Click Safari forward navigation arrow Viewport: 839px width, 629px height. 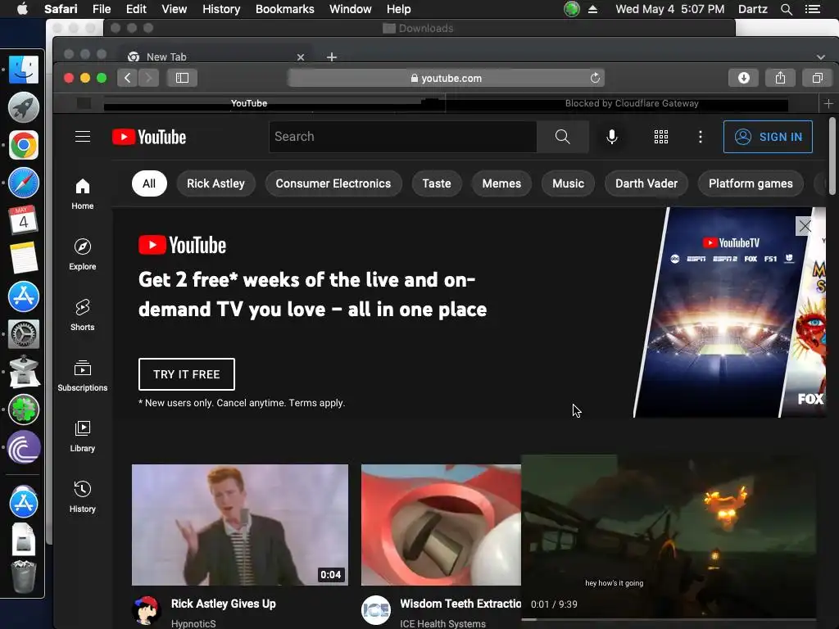point(149,78)
